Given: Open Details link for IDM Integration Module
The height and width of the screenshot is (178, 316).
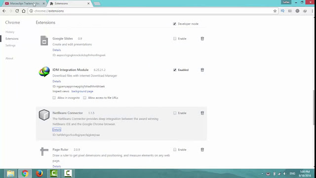Looking at the screenshot, I should coord(57,81).
